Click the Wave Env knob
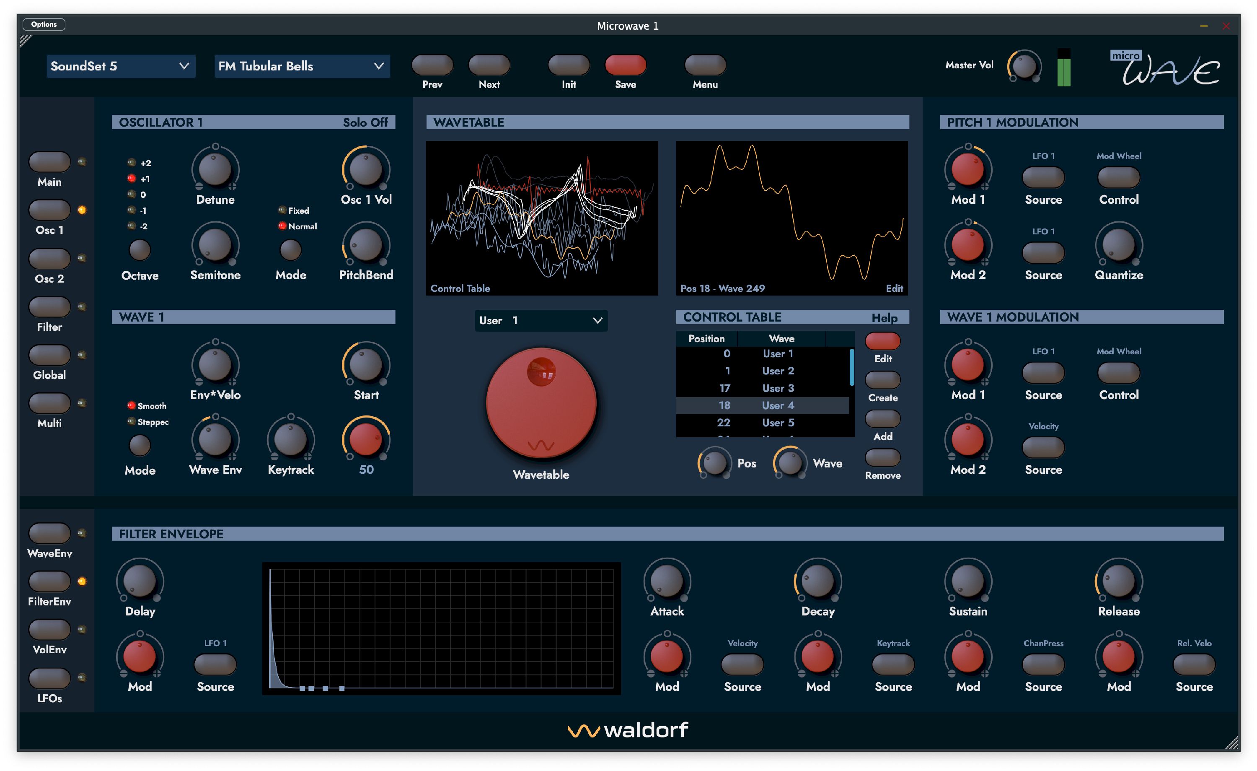 point(215,440)
